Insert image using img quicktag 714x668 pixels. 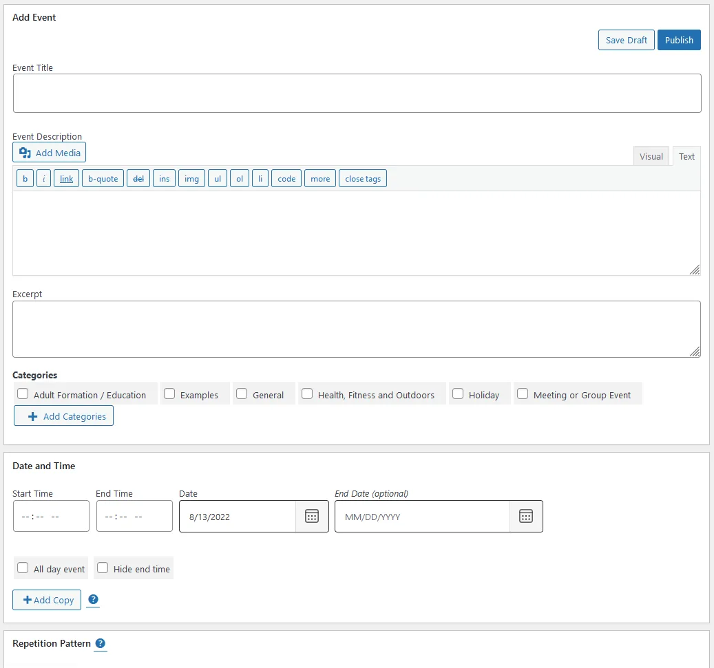point(191,178)
